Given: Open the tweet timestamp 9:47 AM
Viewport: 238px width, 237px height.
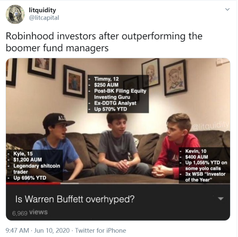Looking at the screenshot, I should (17, 230).
